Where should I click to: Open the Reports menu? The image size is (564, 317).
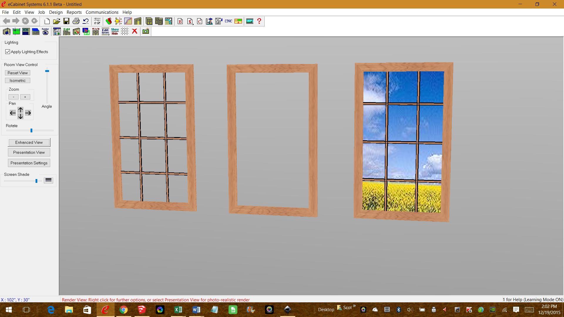coord(74,12)
